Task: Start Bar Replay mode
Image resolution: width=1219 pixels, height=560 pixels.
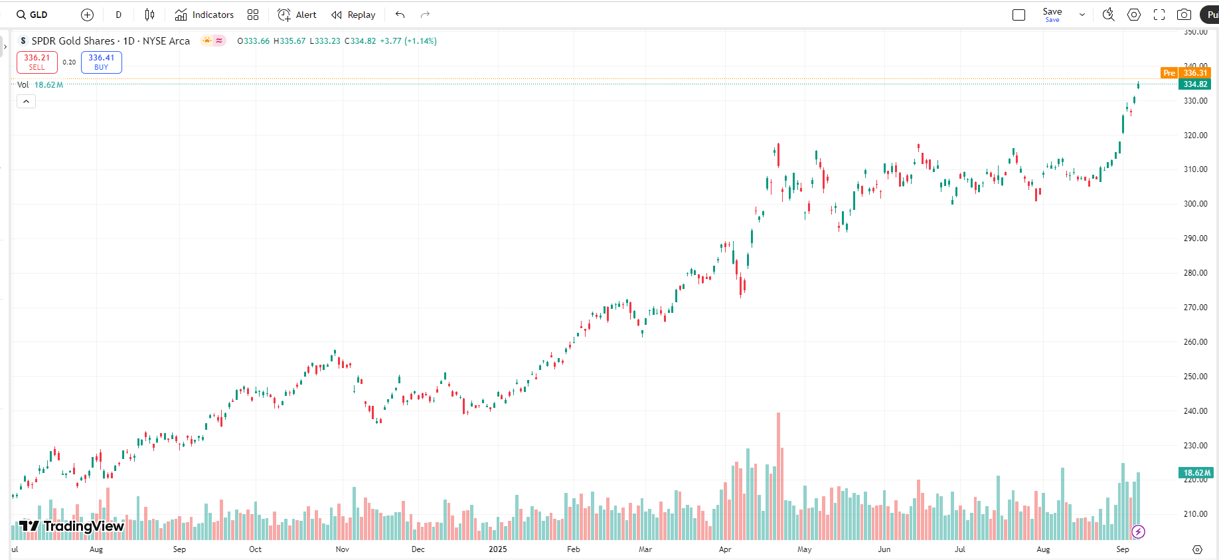Action: [x=353, y=15]
